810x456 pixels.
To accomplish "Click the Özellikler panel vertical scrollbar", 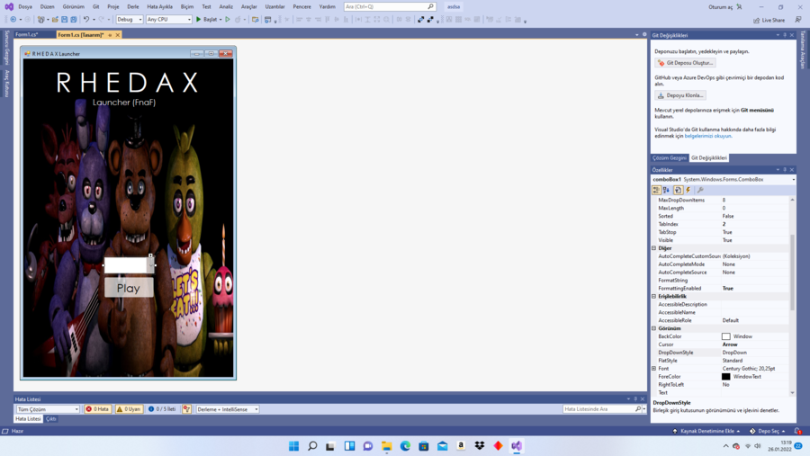I will pos(792,273).
